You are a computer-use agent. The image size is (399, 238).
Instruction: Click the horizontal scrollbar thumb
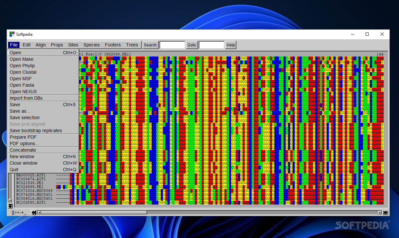[x=94, y=213]
